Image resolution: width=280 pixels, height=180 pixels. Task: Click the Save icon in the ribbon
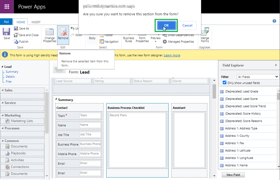(x=7, y=34)
